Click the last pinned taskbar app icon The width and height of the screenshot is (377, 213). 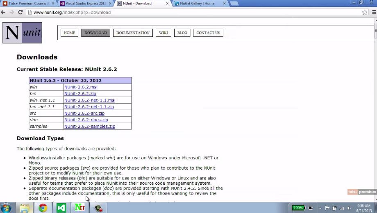(98, 208)
